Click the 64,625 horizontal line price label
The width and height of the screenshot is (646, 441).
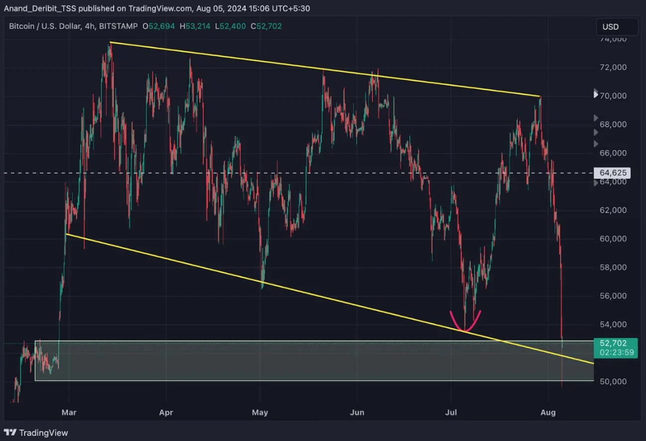click(612, 173)
